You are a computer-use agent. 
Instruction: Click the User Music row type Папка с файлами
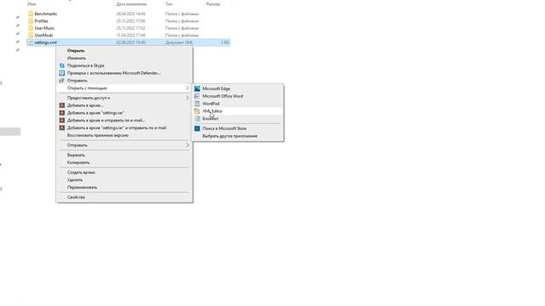[181, 28]
